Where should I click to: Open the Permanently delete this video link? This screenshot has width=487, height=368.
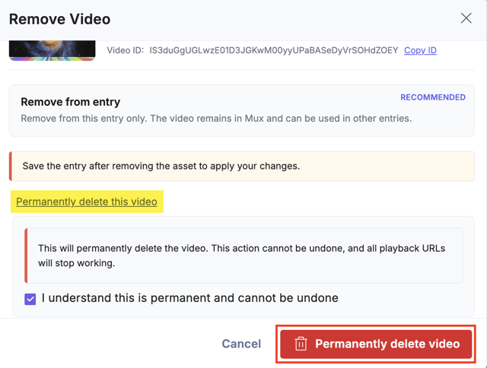coord(87,201)
